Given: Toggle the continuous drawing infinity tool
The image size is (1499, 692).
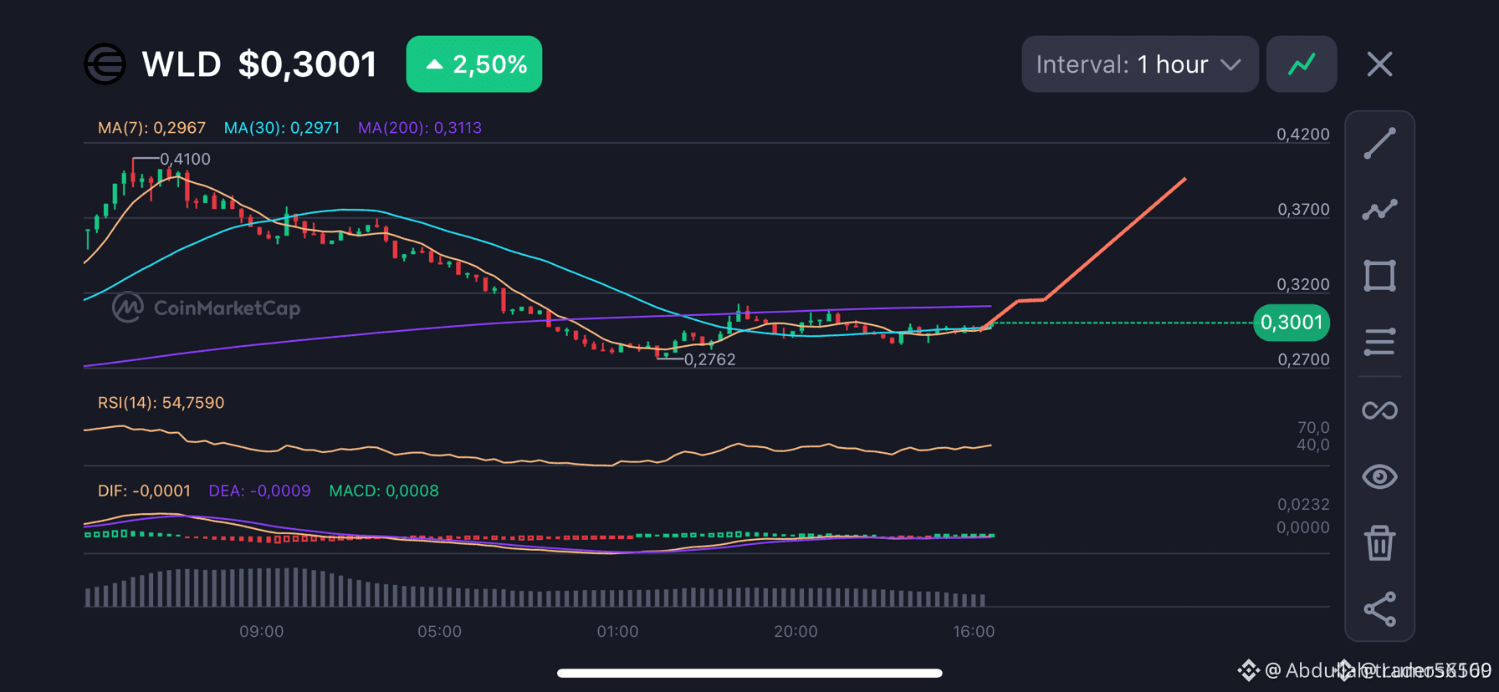Looking at the screenshot, I should (x=1379, y=410).
